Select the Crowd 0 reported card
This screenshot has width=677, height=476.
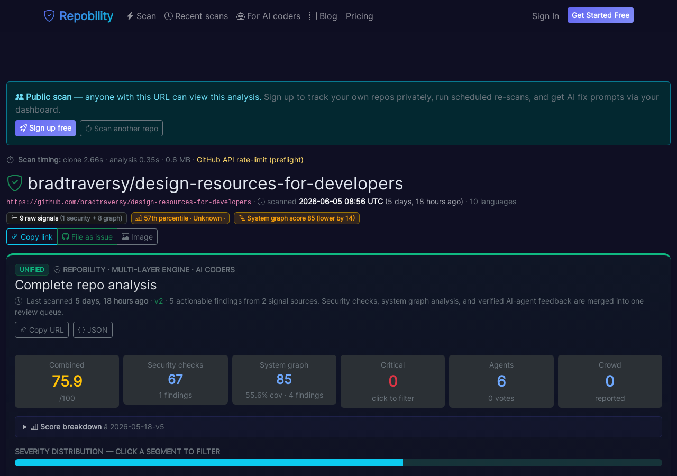coord(610,381)
